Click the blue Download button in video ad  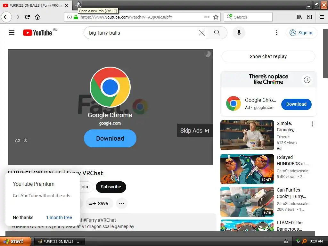point(110,138)
